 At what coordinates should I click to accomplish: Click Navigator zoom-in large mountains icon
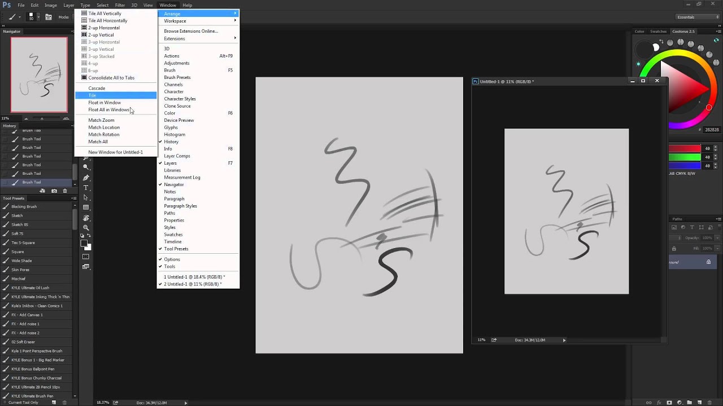66,119
